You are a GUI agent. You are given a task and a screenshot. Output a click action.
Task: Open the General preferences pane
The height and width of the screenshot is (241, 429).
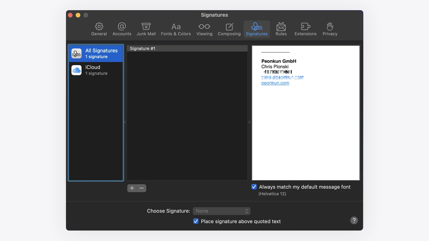(99, 29)
